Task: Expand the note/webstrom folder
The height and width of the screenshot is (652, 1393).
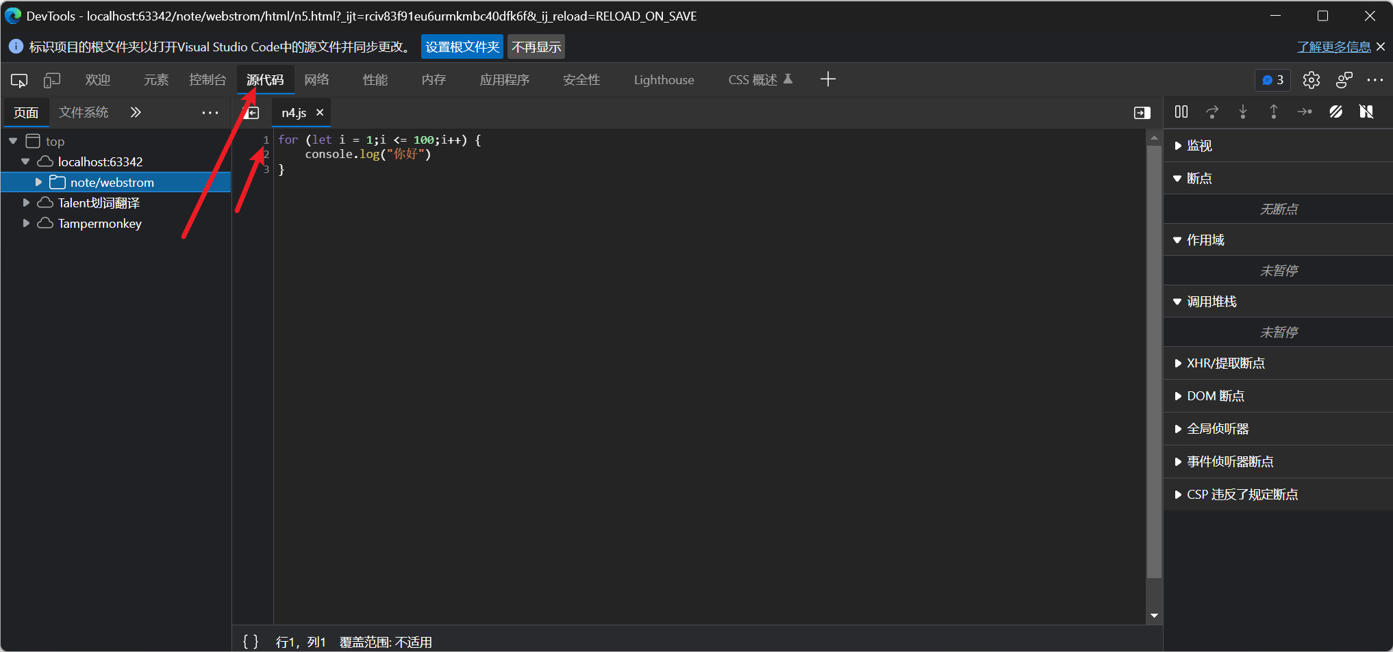Action: [39, 182]
